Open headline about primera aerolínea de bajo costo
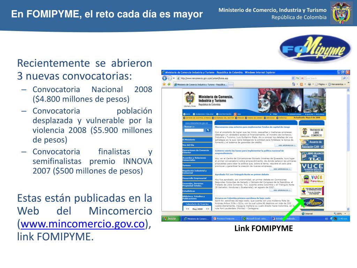This screenshot has height=268, width=357. [243, 198]
